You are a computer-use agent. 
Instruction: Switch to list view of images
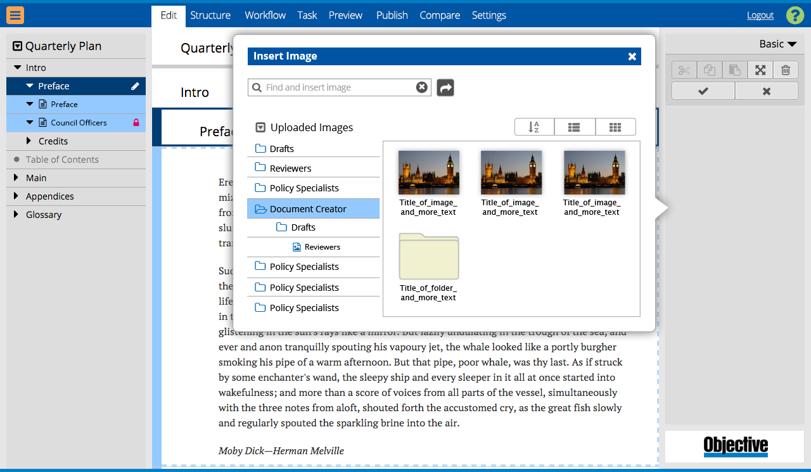(575, 127)
